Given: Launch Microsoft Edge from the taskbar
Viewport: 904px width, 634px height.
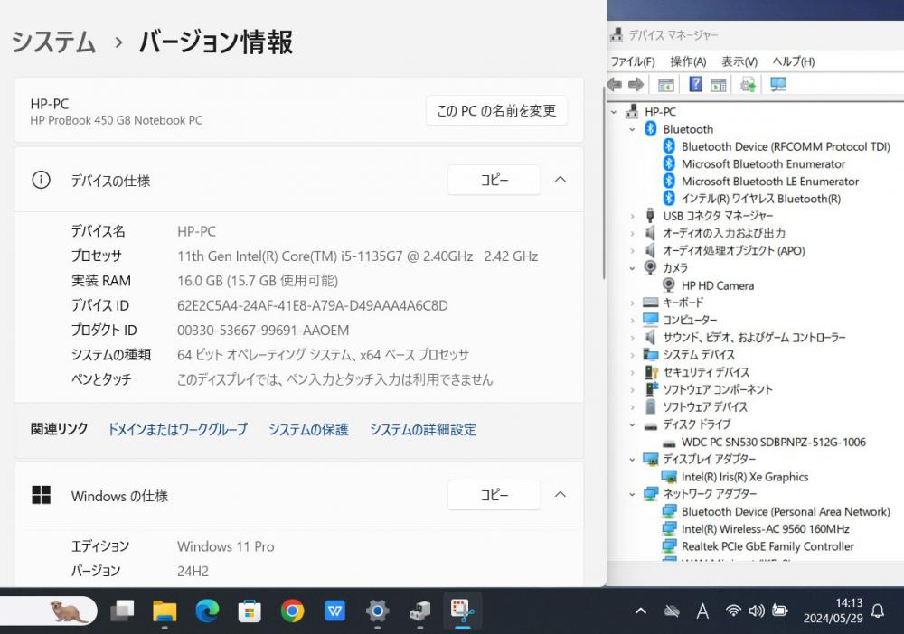Looking at the screenshot, I should [207, 611].
